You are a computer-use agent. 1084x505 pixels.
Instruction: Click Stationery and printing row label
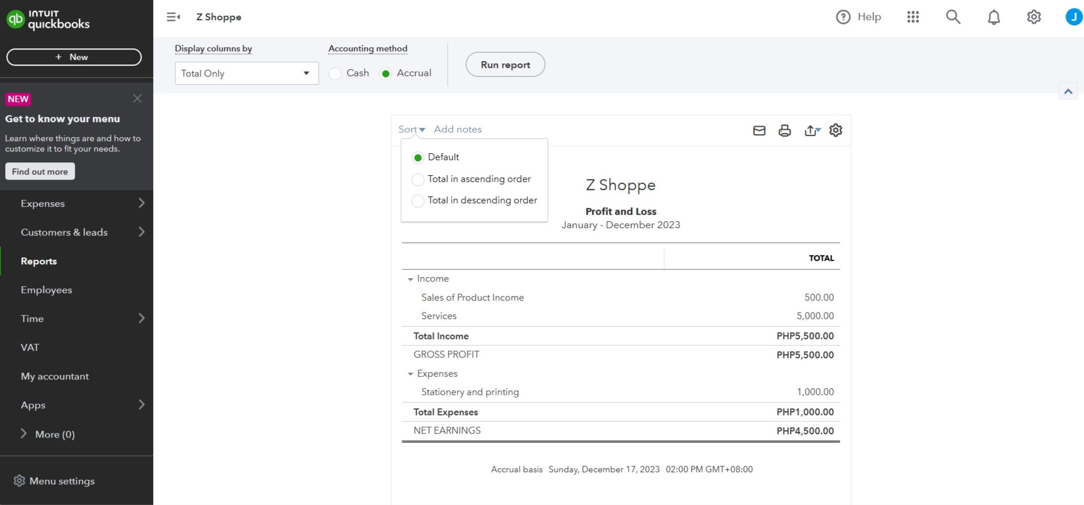[x=470, y=392]
